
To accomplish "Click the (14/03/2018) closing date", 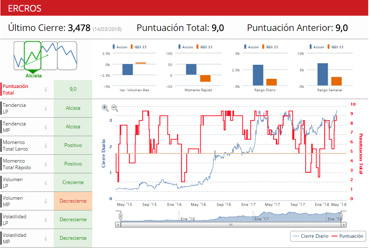I will 107,29.
